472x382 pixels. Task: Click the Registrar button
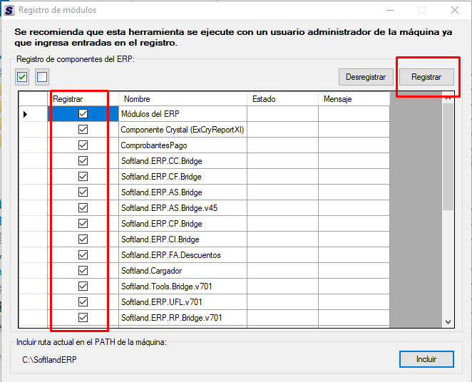coord(426,77)
